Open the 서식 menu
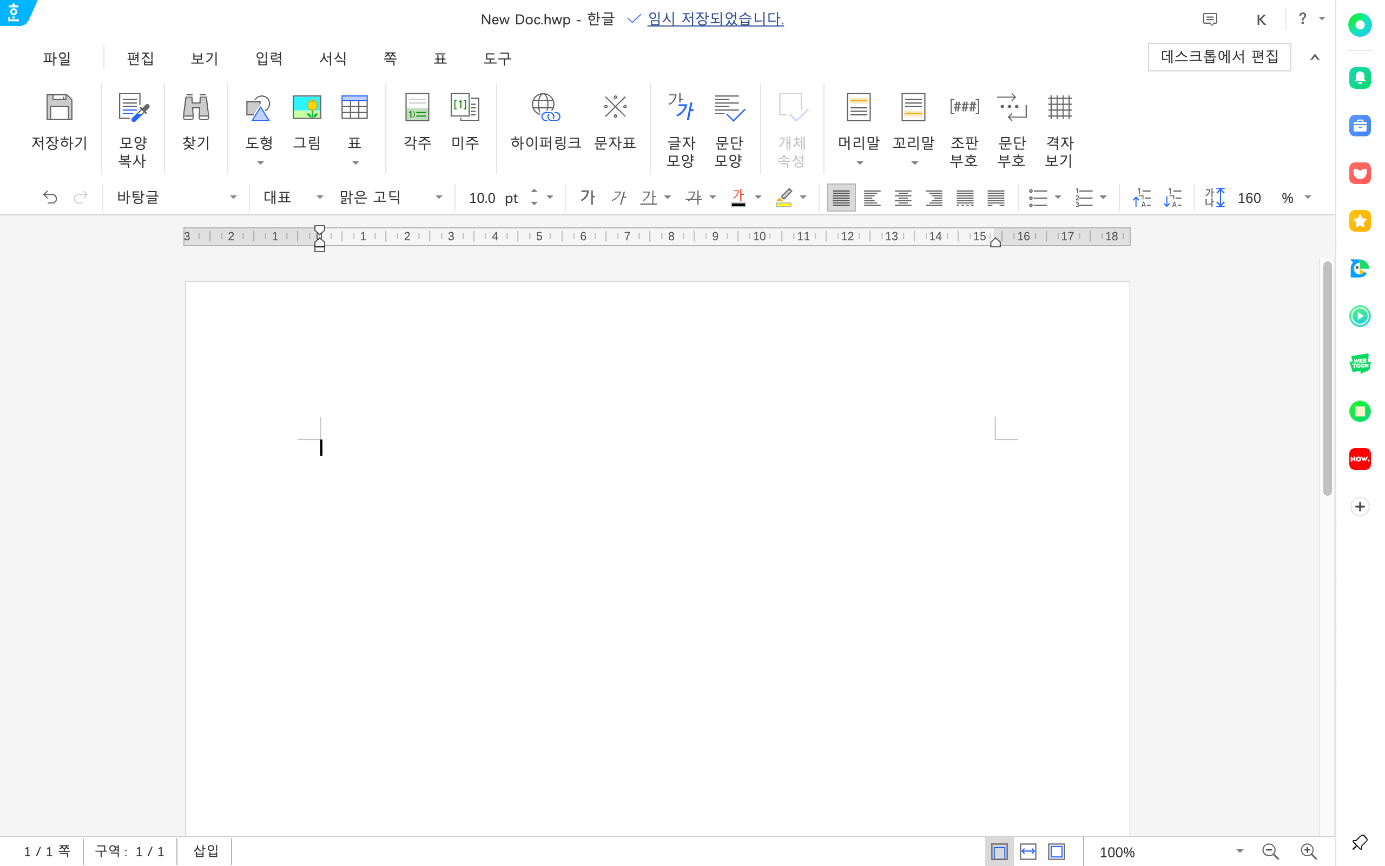The height and width of the screenshot is (866, 1385). [333, 58]
